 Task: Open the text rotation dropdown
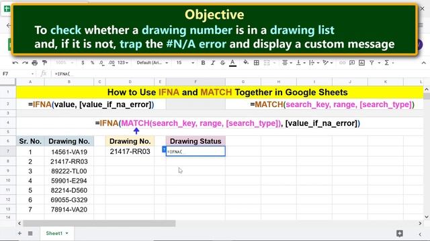327,63
